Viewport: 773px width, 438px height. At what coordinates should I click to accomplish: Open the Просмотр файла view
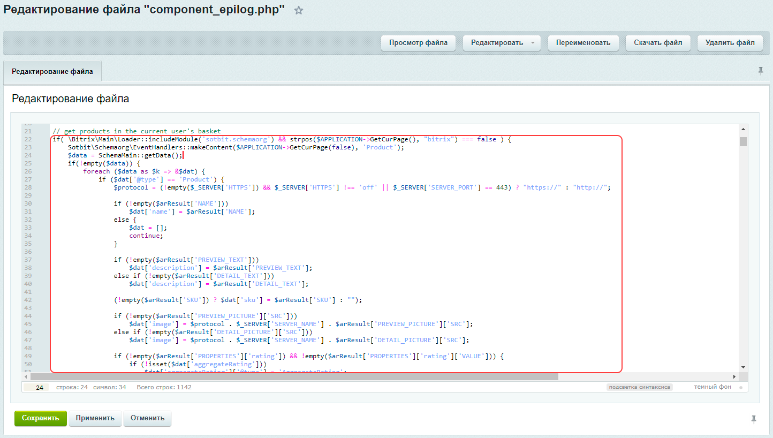click(x=418, y=43)
